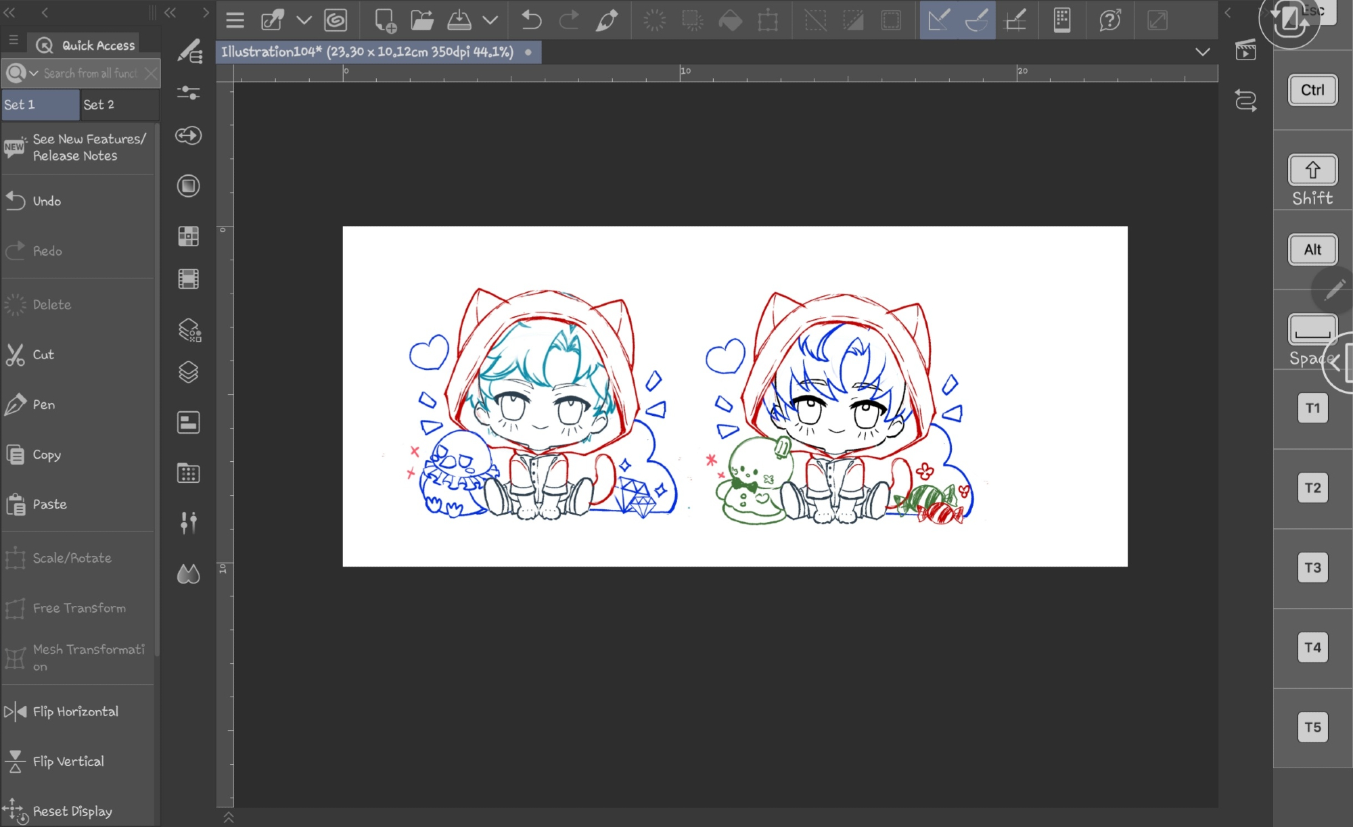This screenshot has height=827, width=1353.
Task: Click Flip Horizontal in Quick Access
Action: [76, 711]
